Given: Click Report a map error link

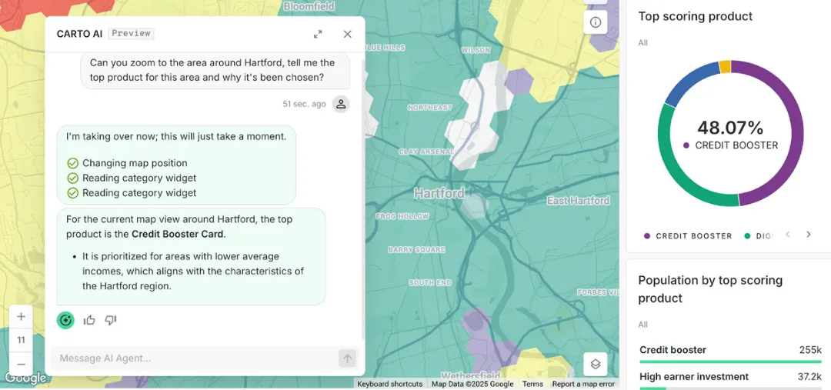Looking at the screenshot, I should (583, 384).
